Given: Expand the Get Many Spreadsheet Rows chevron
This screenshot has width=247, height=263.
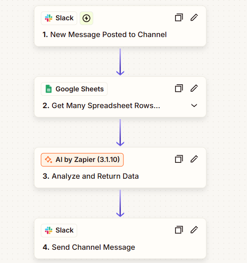Looking at the screenshot, I should pos(194,105).
